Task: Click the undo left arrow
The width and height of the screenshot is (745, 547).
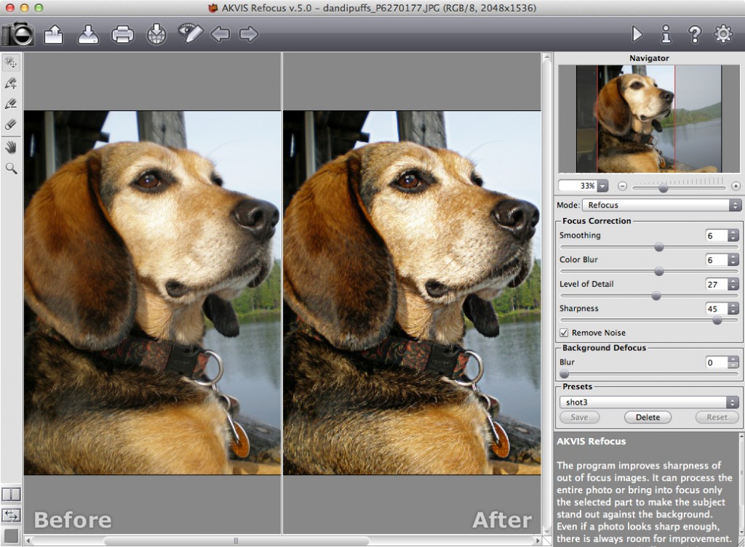Action: click(220, 33)
